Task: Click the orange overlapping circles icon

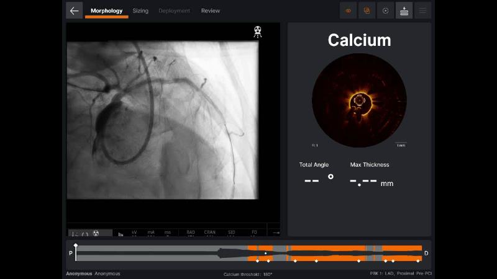Action: point(349,11)
